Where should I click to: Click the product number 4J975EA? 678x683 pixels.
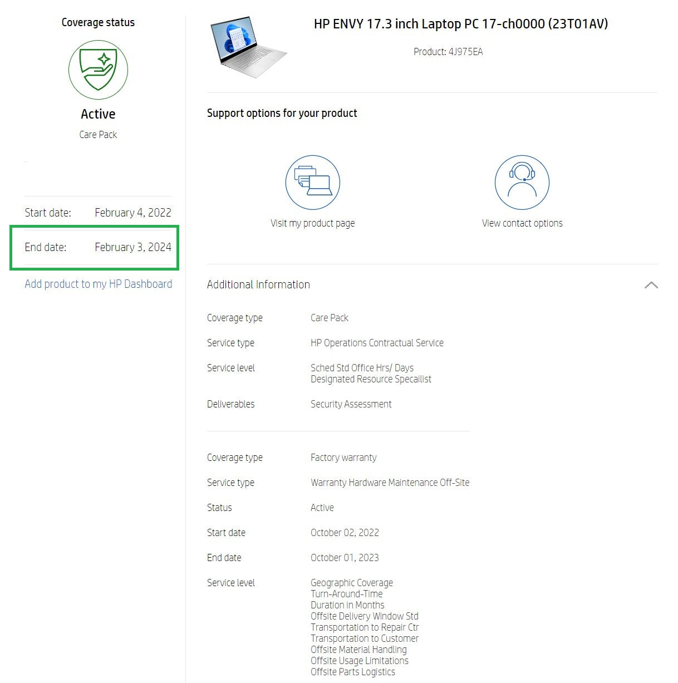click(448, 52)
